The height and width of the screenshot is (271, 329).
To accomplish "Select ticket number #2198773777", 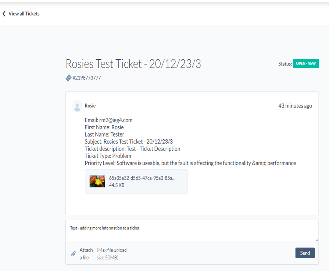I will pyautogui.click(x=87, y=78).
